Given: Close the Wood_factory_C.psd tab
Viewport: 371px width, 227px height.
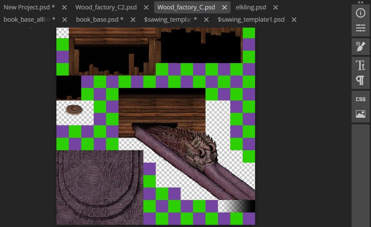Looking at the screenshot, I should click(x=225, y=8).
